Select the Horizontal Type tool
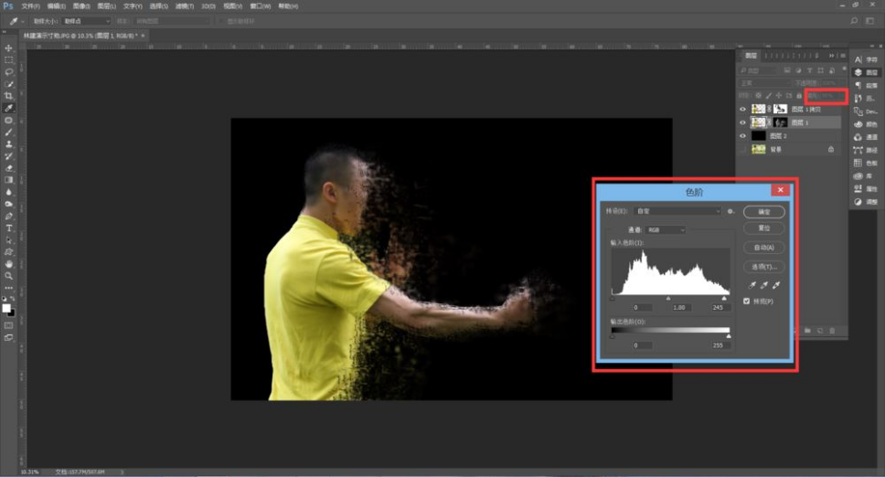The width and height of the screenshot is (885, 477). [9, 228]
